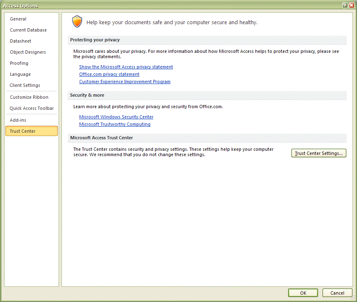Close the Access Options dialog
This screenshot has height=302, width=357.
pos(352,5)
